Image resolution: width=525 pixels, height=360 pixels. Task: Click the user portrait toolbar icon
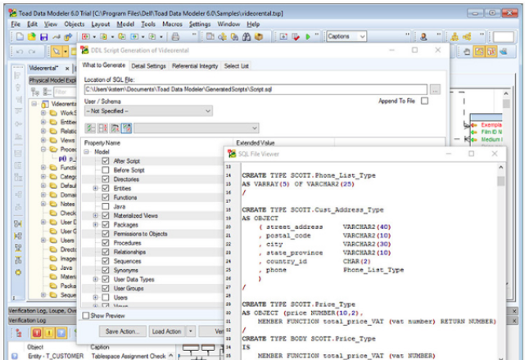click(x=423, y=37)
